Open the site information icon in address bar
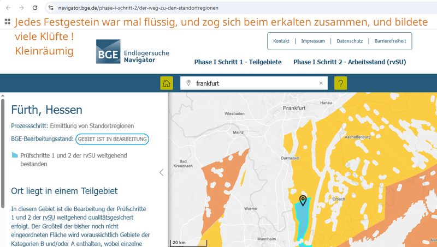 point(51,8)
